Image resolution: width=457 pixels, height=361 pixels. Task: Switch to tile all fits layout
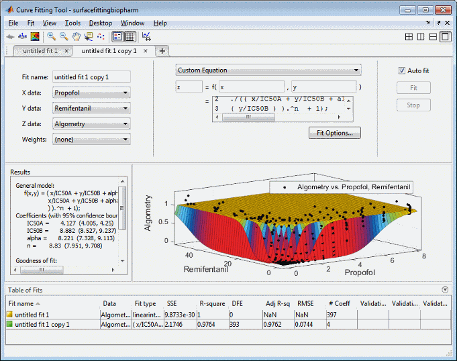(409, 37)
